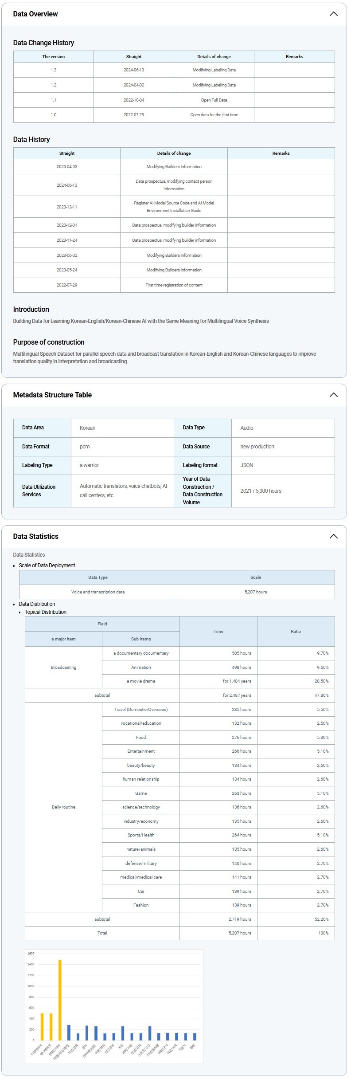Click the 'a movie drama' sub-item
The height and width of the screenshot is (1080, 351).
(x=141, y=681)
